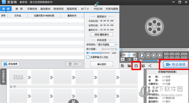Screen dimensions: 189x103
Task: Click the 在最终影片中的时间 column header
Action: [44, 16]
